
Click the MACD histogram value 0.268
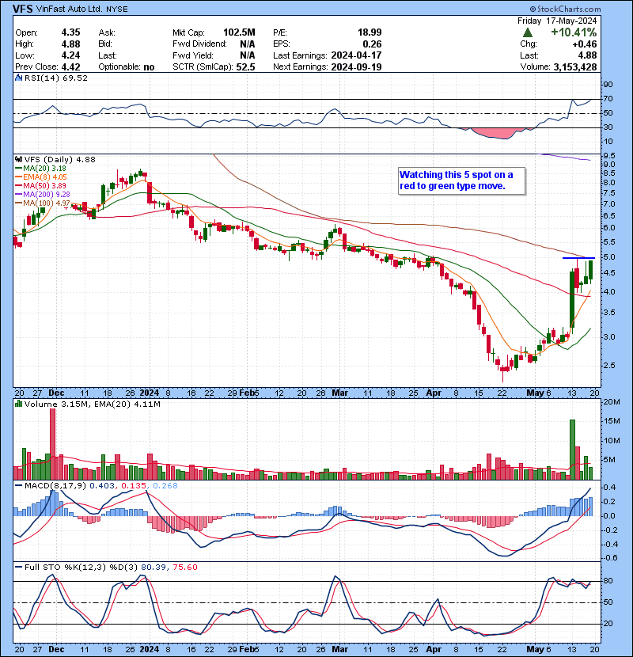(x=165, y=485)
